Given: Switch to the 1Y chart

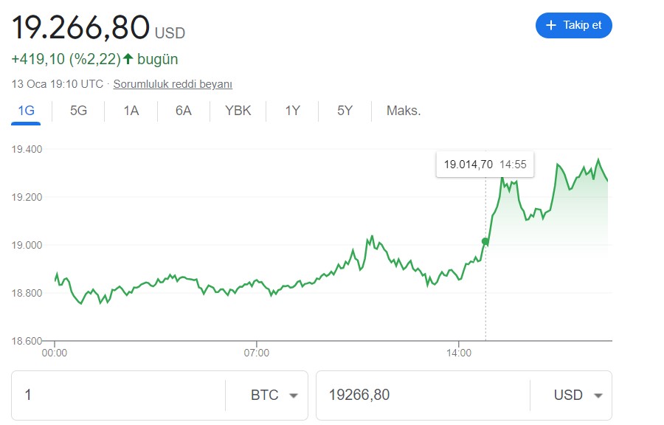Looking at the screenshot, I should click(x=291, y=109).
